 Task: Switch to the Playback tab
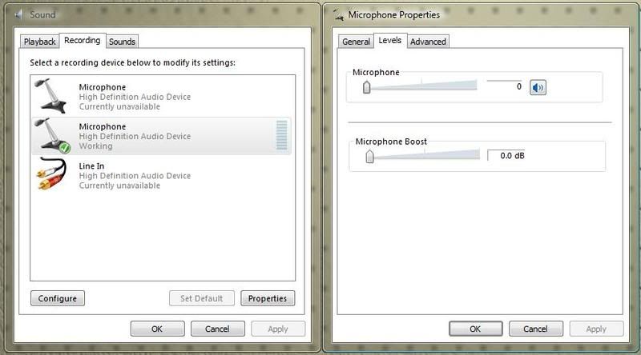click(x=39, y=42)
